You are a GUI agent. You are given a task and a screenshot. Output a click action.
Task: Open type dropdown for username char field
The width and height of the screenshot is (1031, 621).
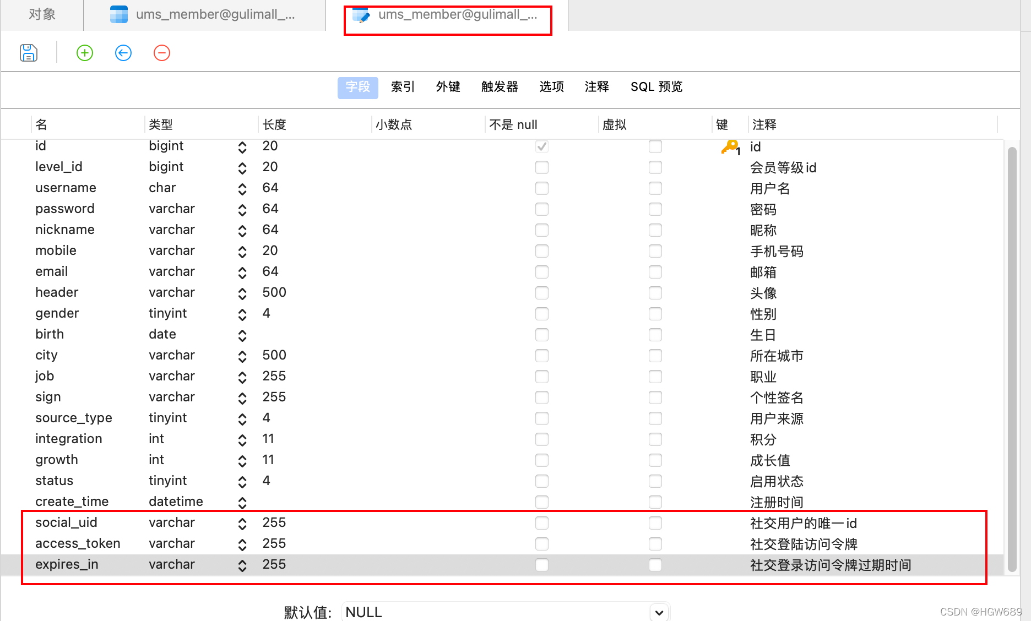(242, 189)
